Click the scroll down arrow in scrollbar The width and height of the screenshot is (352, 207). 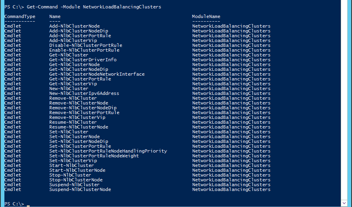point(344,203)
